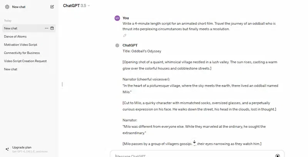
Task: Click the New chat label at top
Action: click(x=19, y=7)
